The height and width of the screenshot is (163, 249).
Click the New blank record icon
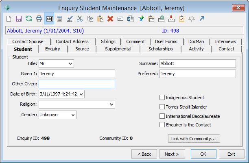[9, 19]
